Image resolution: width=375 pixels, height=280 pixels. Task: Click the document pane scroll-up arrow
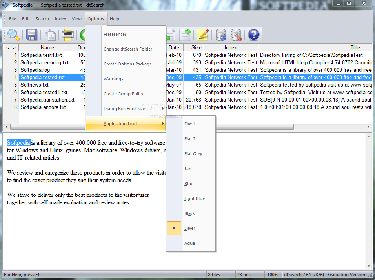(x=369, y=136)
